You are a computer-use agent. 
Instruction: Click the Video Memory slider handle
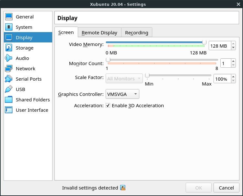(204, 42)
